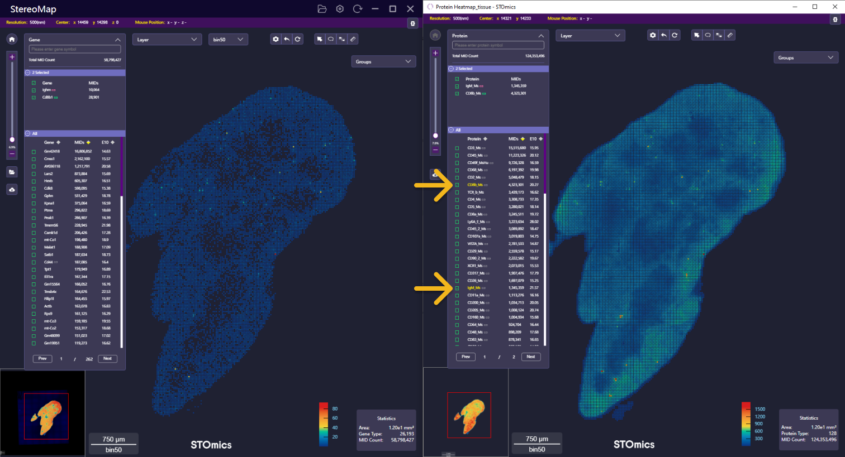Sort gene list by MIDs column
845x457 pixels.
point(88,142)
